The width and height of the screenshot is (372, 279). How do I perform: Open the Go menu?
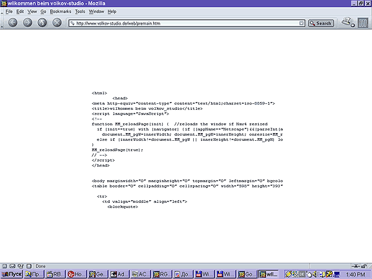[x=43, y=12]
